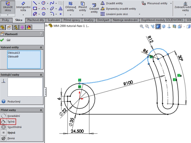Click View Orientation cube icon
191x143 pixels.
[180, 26]
